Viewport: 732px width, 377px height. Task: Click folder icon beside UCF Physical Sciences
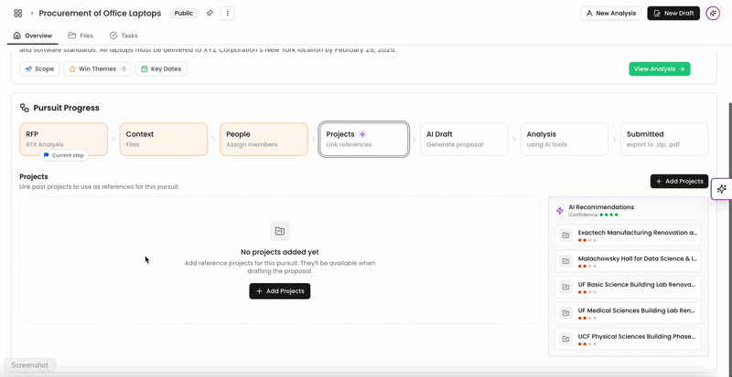565,340
